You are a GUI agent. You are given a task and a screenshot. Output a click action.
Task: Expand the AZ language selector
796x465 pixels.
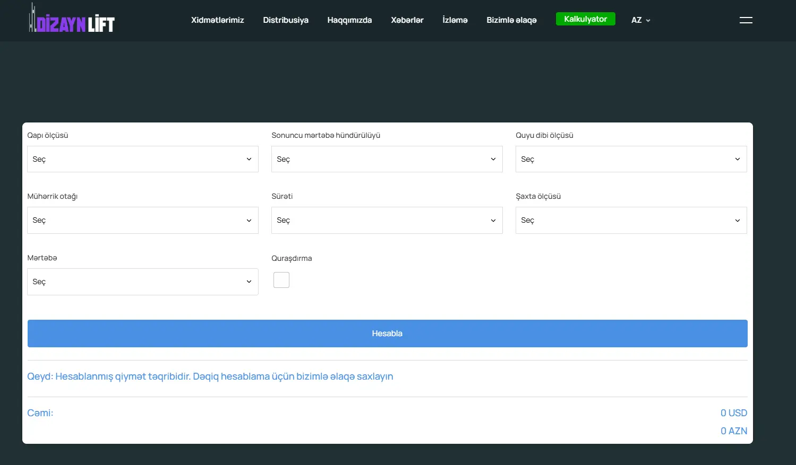point(640,20)
